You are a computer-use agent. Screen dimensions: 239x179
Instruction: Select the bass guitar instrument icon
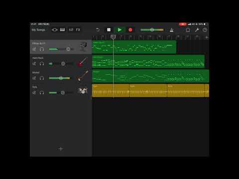pos(83,76)
